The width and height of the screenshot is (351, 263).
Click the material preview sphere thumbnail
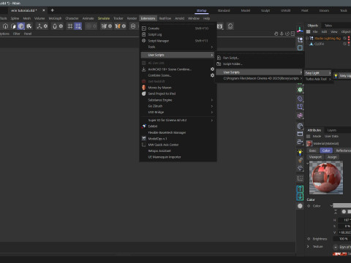(326, 178)
